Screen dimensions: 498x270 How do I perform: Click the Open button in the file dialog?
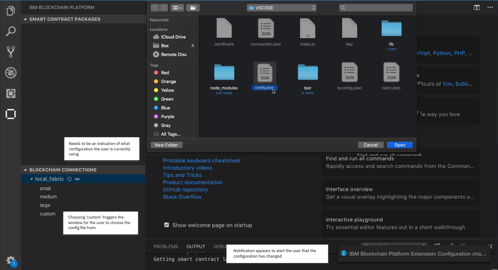click(x=399, y=145)
